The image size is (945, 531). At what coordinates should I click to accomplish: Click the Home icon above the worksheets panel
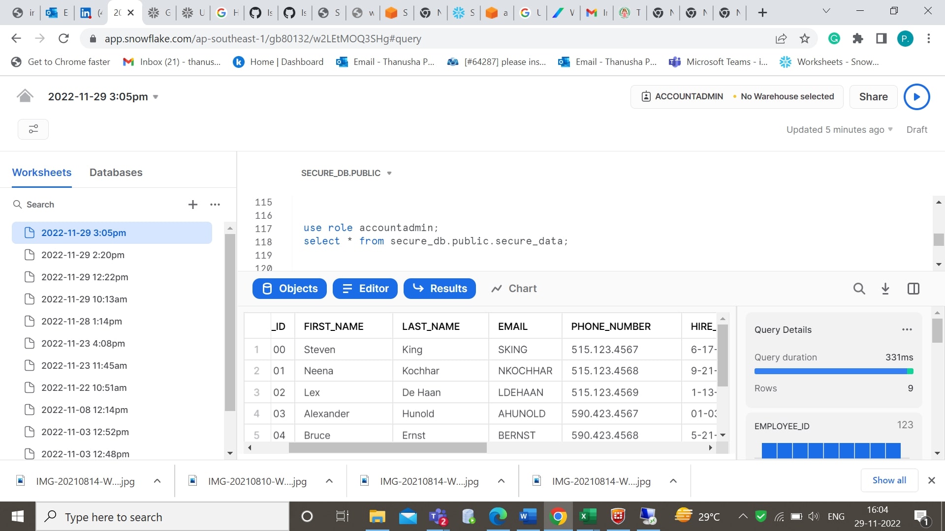(x=25, y=96)
